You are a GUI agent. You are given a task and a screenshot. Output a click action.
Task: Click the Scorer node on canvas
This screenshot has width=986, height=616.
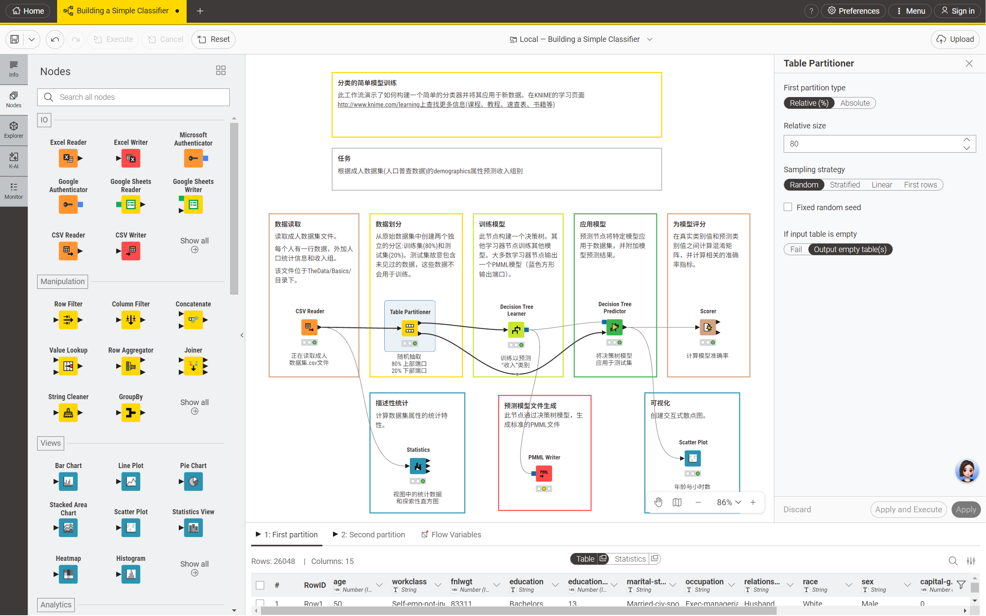[x=707, y=327]
